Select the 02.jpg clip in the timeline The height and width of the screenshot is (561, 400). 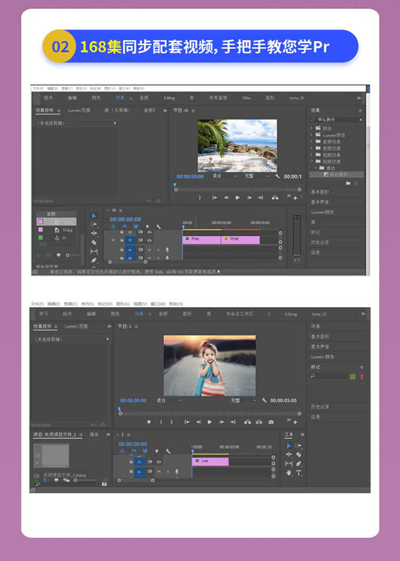(x=240, y=238)
